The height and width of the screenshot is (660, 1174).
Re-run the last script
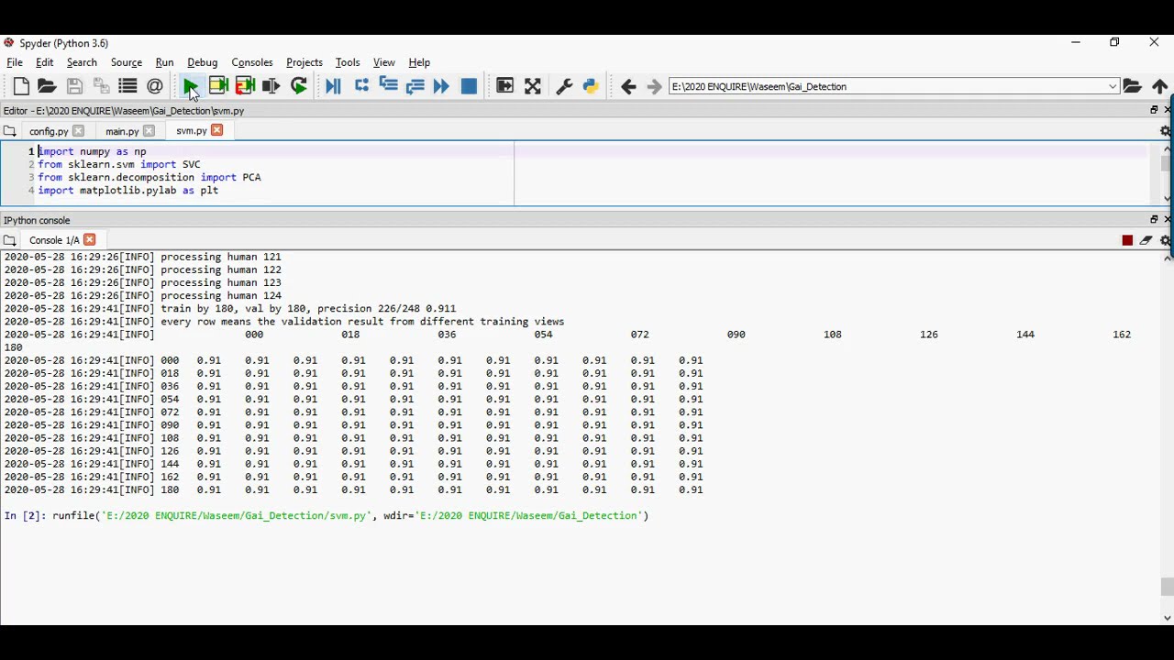pos(299,86)
